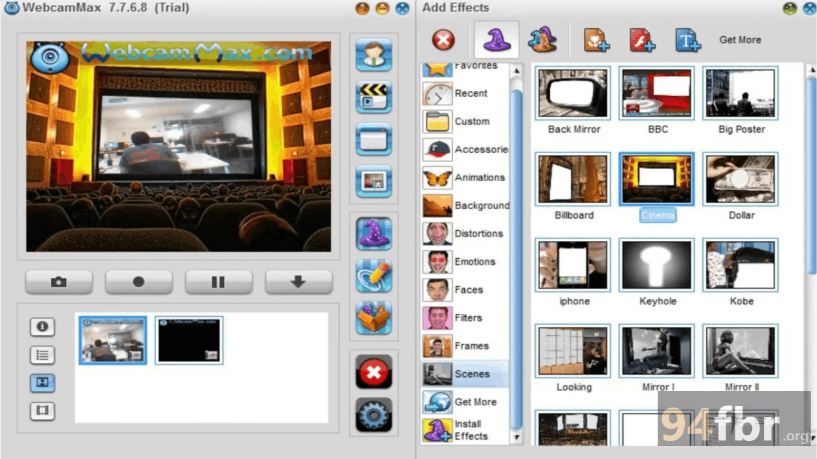817x459 pixels.
Task: Select the first captured snapshot thumbnail
Action: (113, 340)
